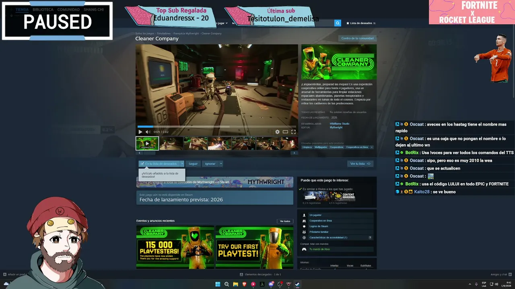
Task: Click the 'Préstamo familiar' icon
Action: coord(304,232)
